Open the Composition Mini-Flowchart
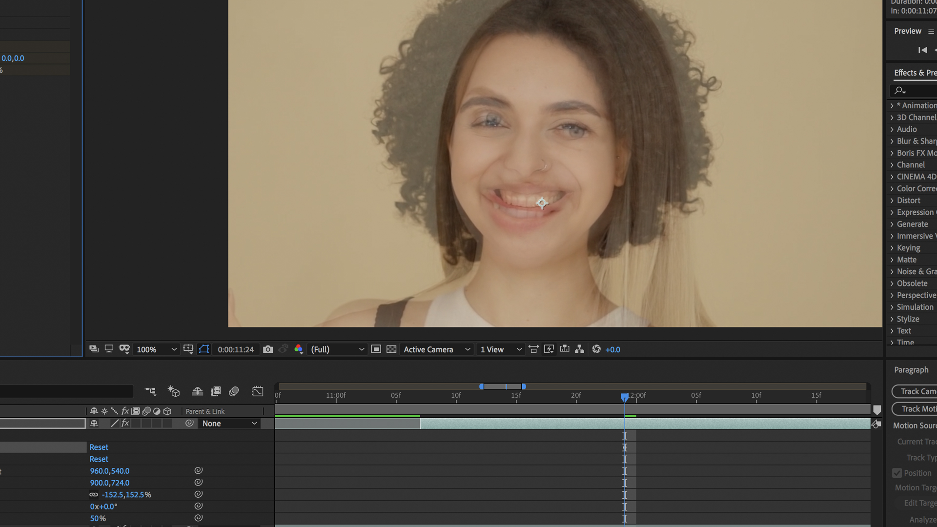The width and height of the screenshot is (937, 527). pos(579,349)
